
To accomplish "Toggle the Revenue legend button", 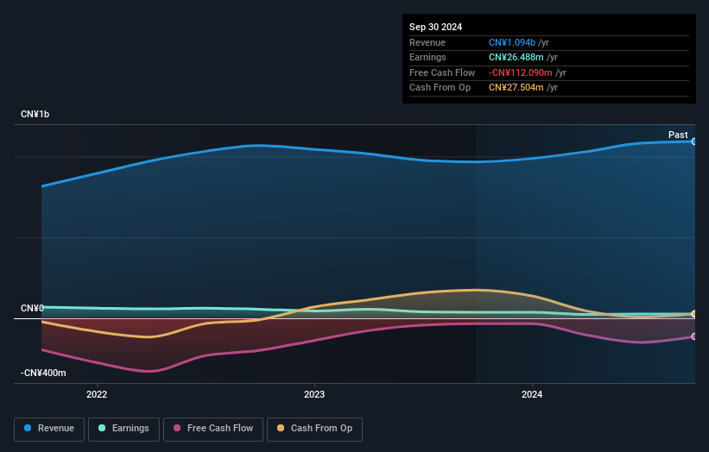I will coord(49,429).
